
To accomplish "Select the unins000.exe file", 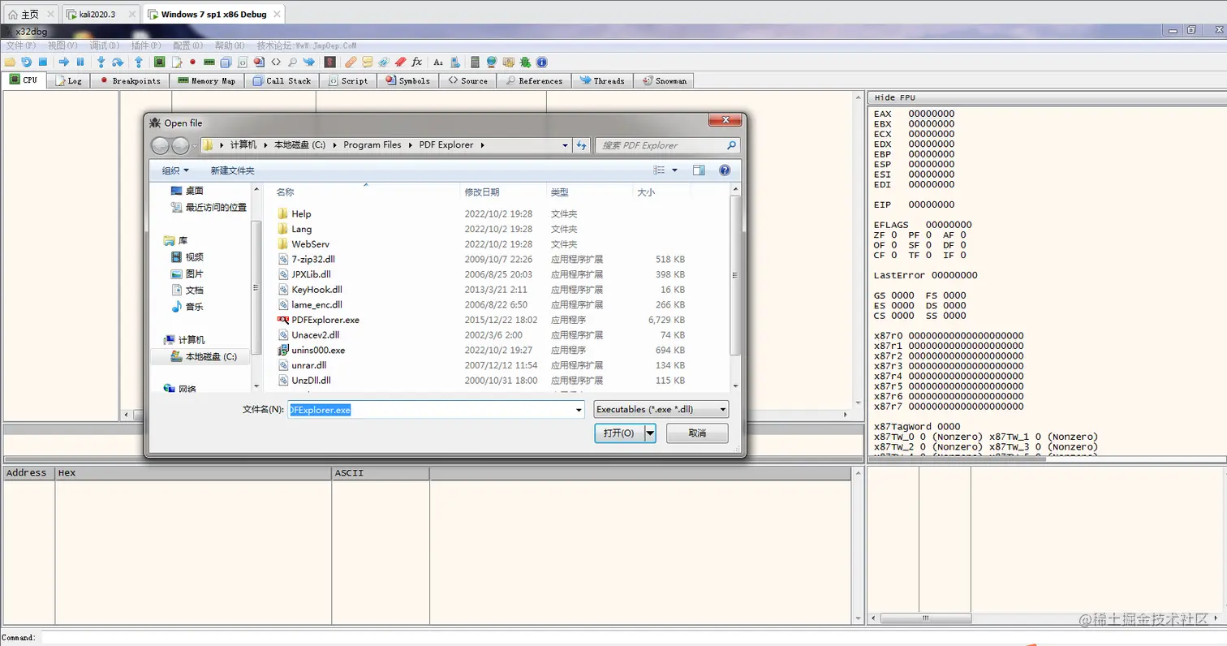I will pyautogui.click(x=318, y=350).
